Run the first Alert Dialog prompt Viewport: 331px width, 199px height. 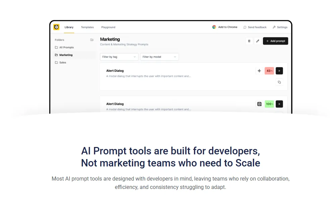279,71
